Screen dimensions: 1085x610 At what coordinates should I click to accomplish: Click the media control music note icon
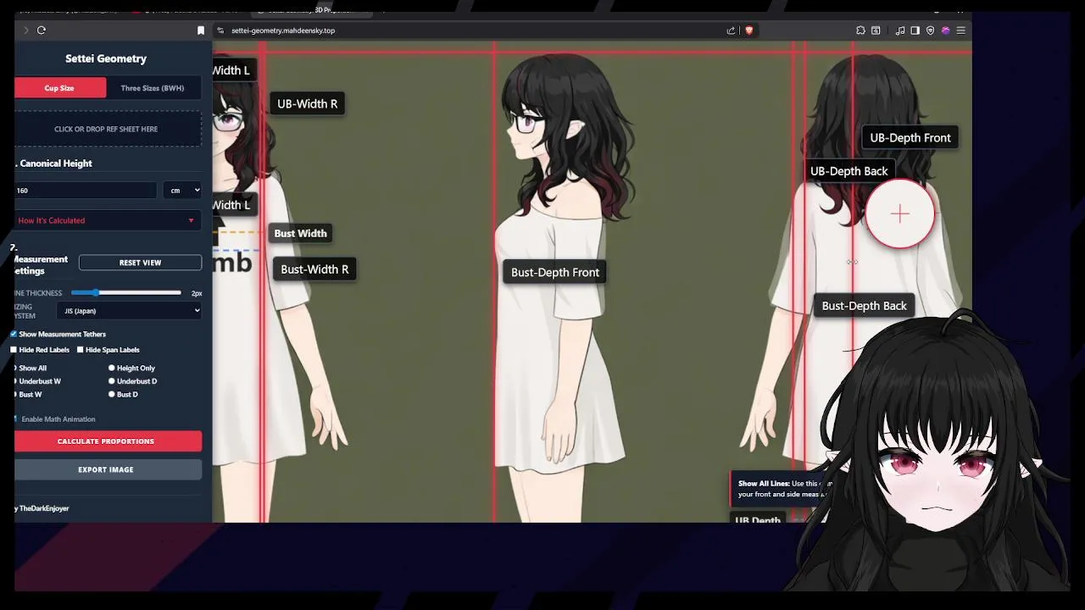(x=900, y=30)
